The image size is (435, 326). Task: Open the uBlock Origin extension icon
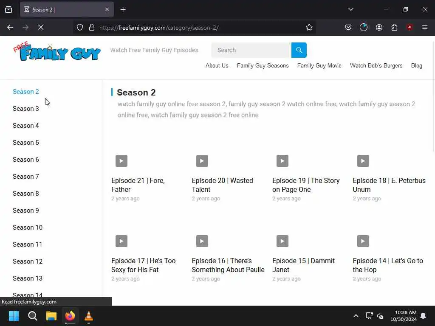(410, 27)
